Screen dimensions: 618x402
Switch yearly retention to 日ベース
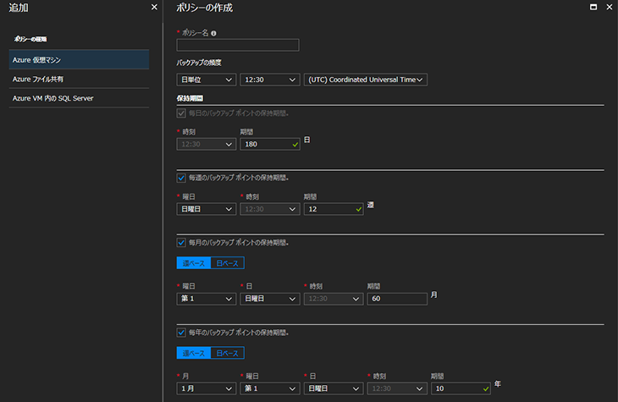pyautogui.click(x=227, y=353)
